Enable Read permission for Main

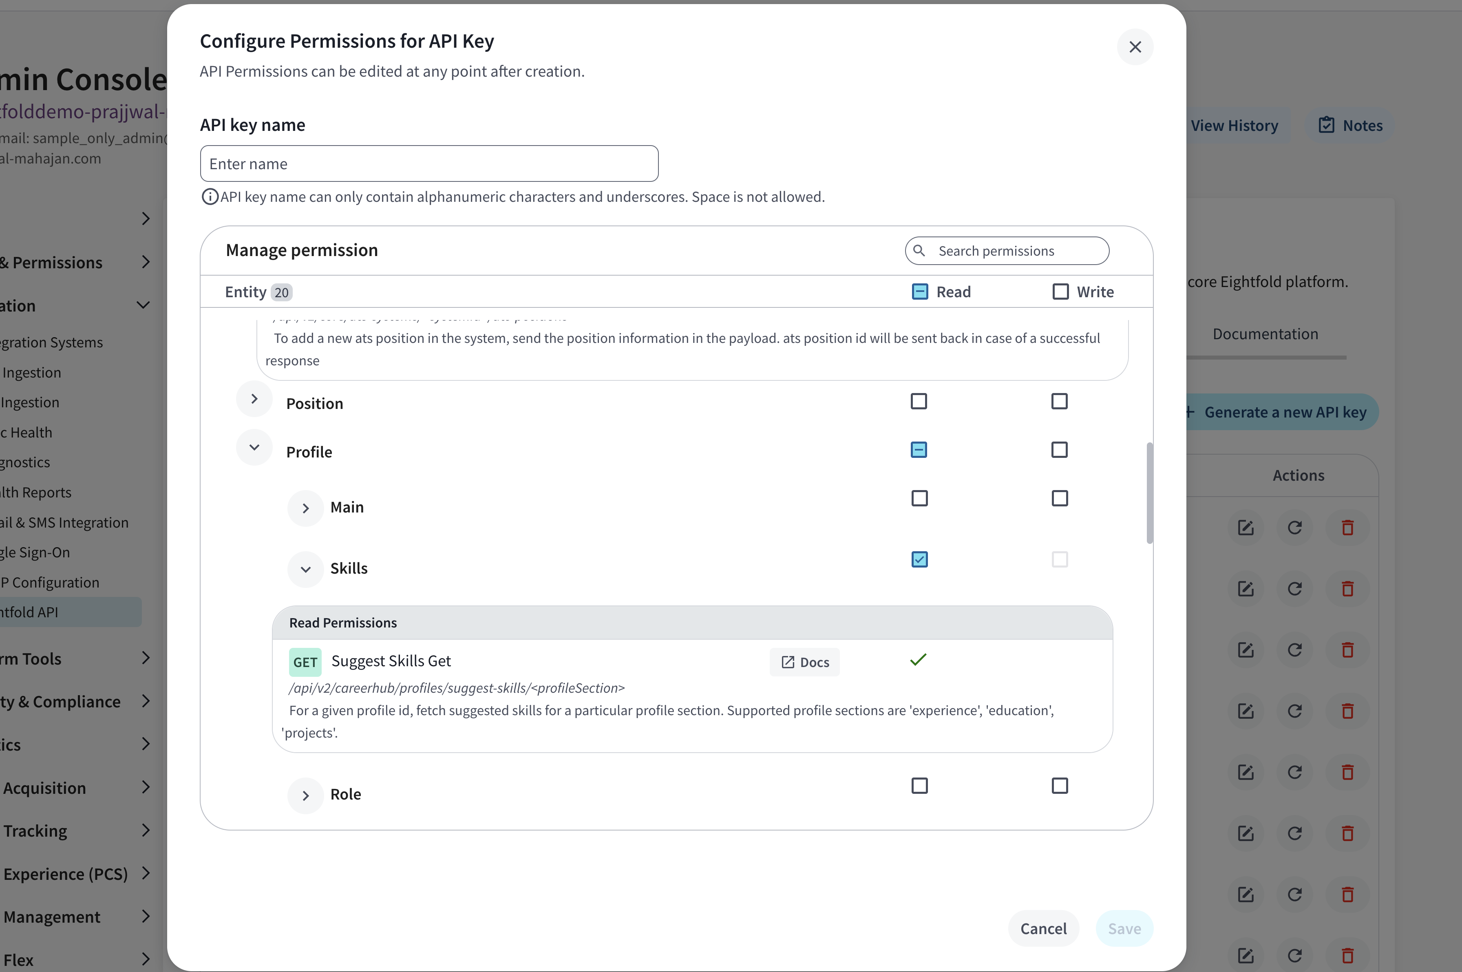[x=920, y=498]
